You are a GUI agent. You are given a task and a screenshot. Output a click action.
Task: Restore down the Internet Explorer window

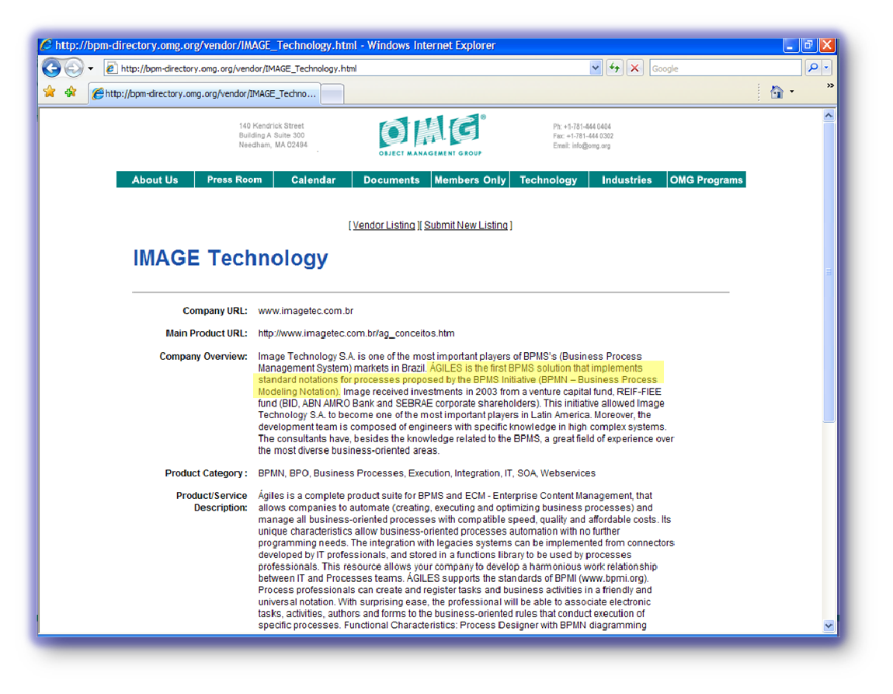coord(808,45)
